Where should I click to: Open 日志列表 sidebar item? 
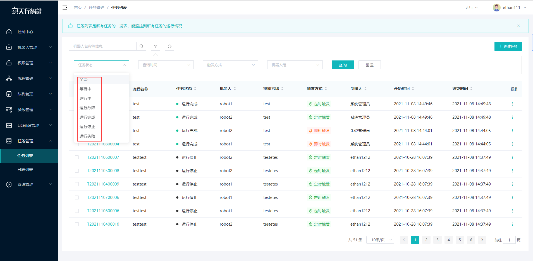coord(29,170)
